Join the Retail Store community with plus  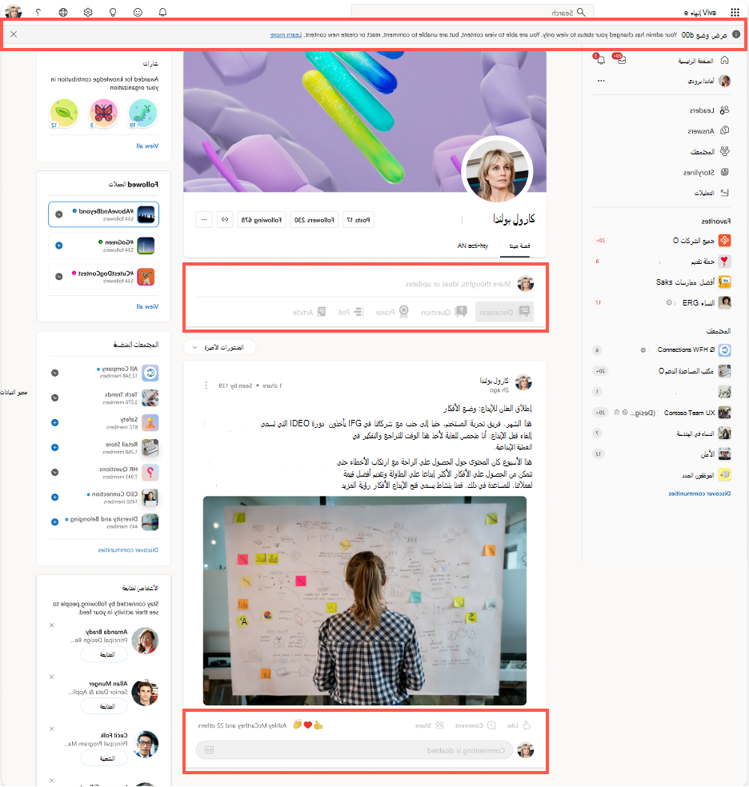coord(55,447)
